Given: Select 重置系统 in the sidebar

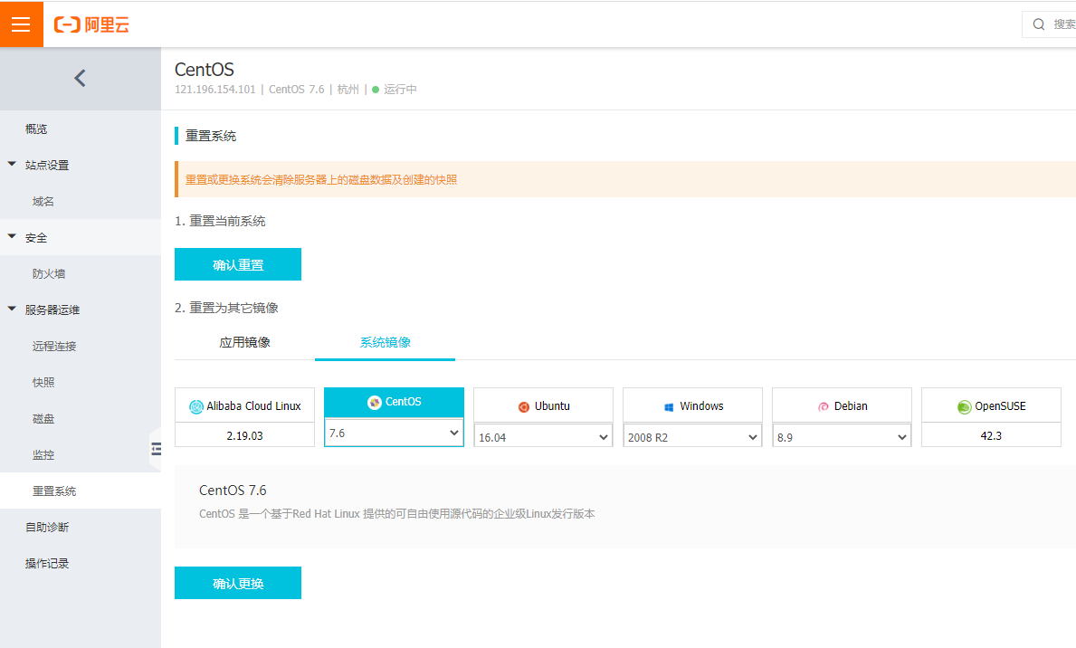Looking at the screenshot, I should 81,491.
